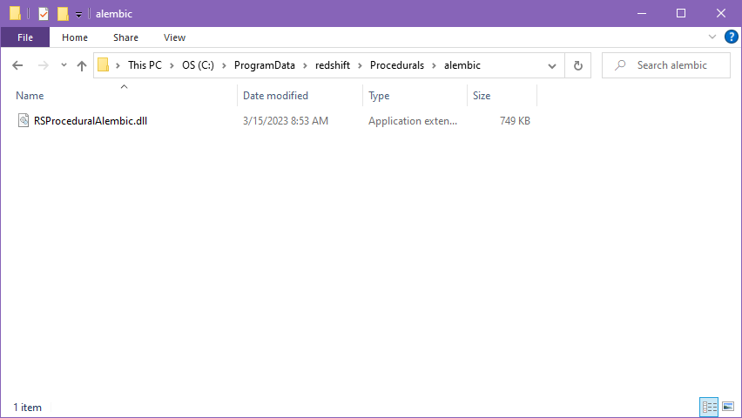
Task: Open the address bar history dropdown
Action: tap(552, 66)
